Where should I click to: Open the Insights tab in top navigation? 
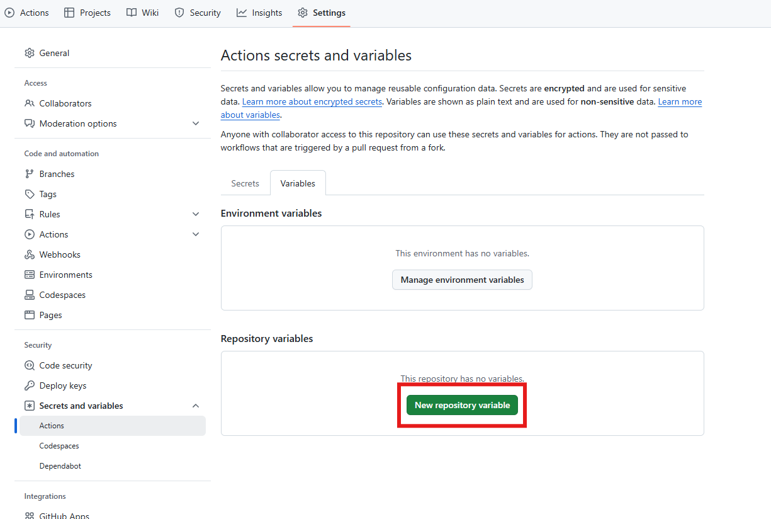[259, 13]
